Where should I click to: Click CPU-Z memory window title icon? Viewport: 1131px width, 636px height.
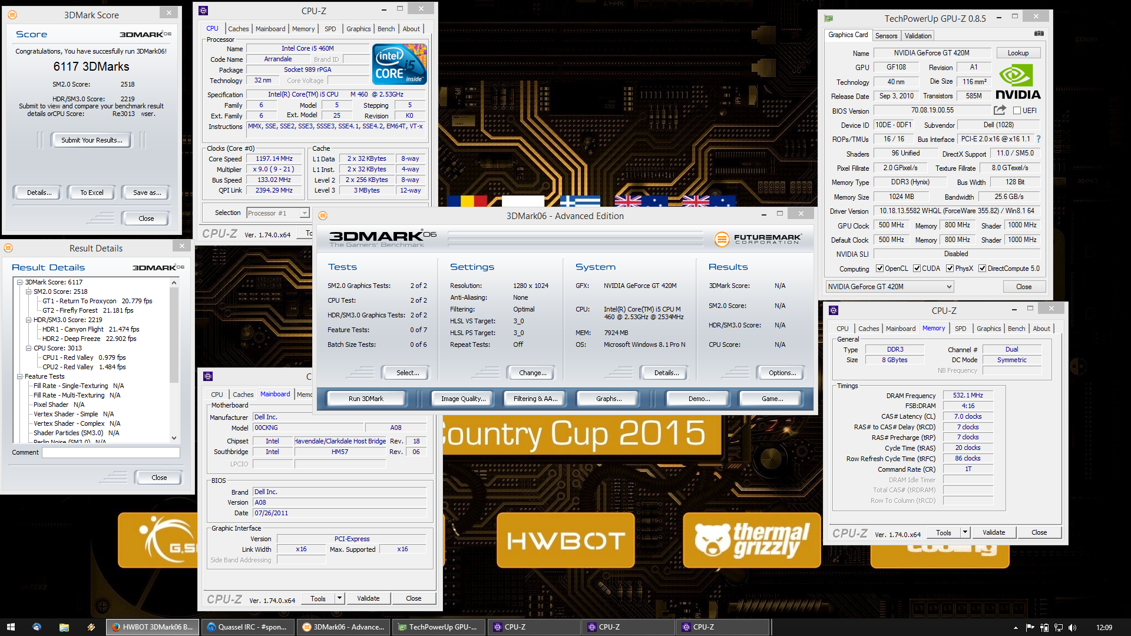(x=834, y=310)
